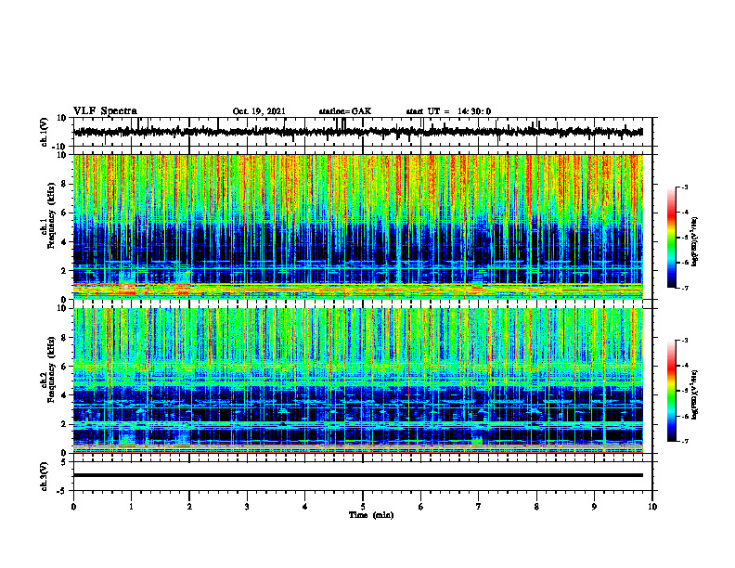735x568 pixels.
Task: Click time axis tick label '9'
Action: pos(594,507)
